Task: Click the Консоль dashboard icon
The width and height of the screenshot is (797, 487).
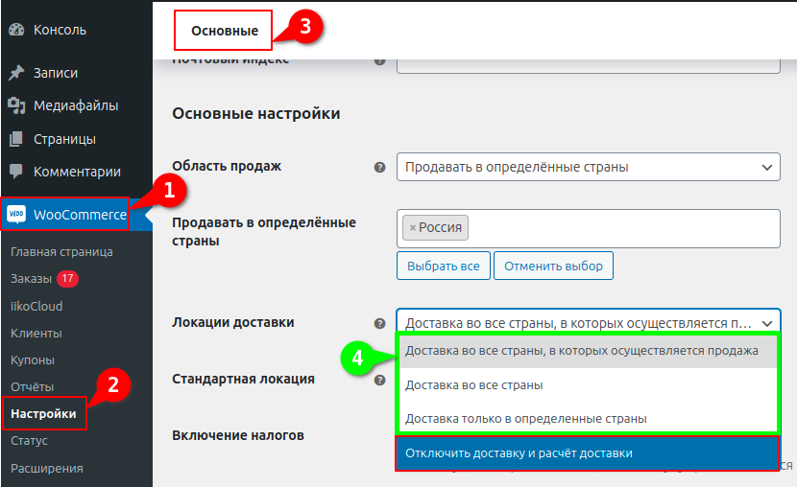Action: pos(15,30)
